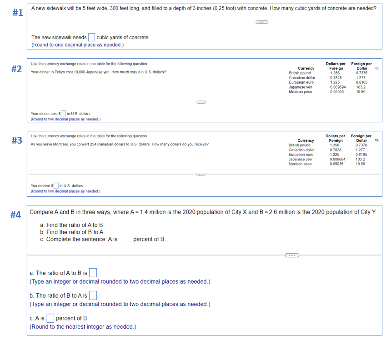Expand the ellipsis control in problem #1
The width and height of the screenshot is (391, 340).
(x=261, y=22)
